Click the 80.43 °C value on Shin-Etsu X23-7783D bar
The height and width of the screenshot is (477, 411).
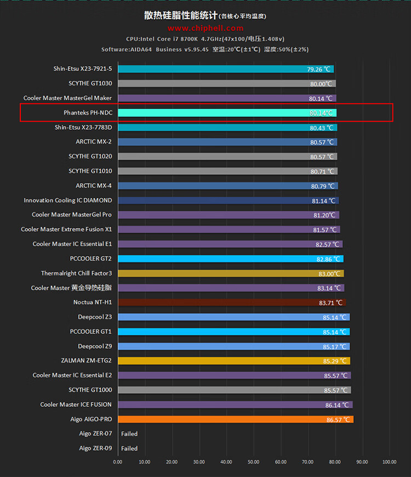tap(322, 128)
